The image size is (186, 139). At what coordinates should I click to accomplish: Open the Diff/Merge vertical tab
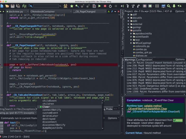coord(122,39)
